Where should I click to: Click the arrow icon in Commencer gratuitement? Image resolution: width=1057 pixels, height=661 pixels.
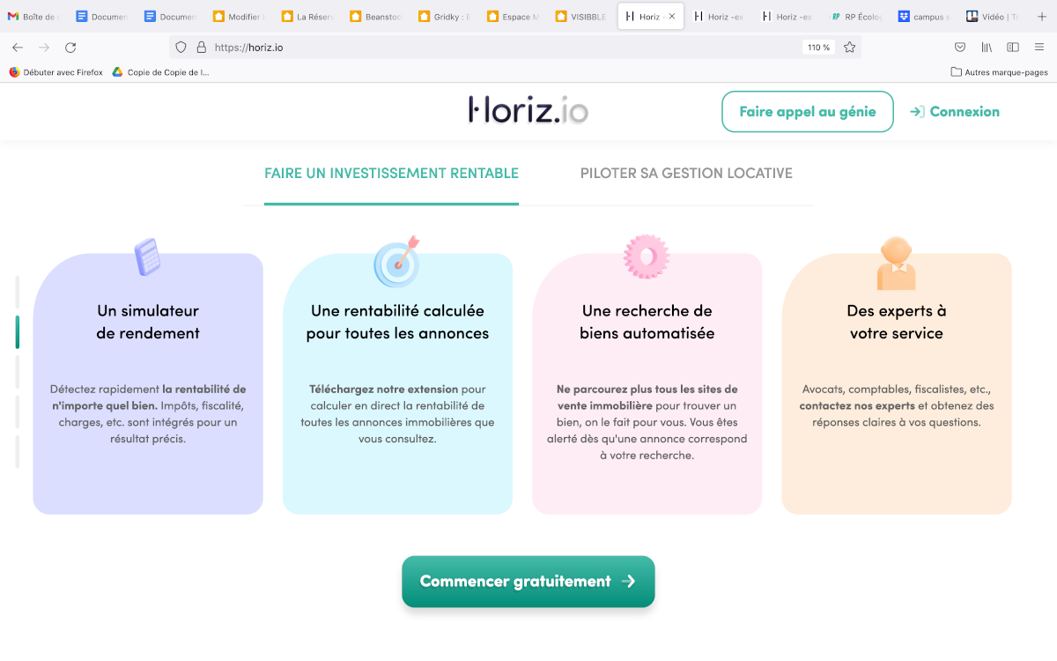[x=628, y=582]
